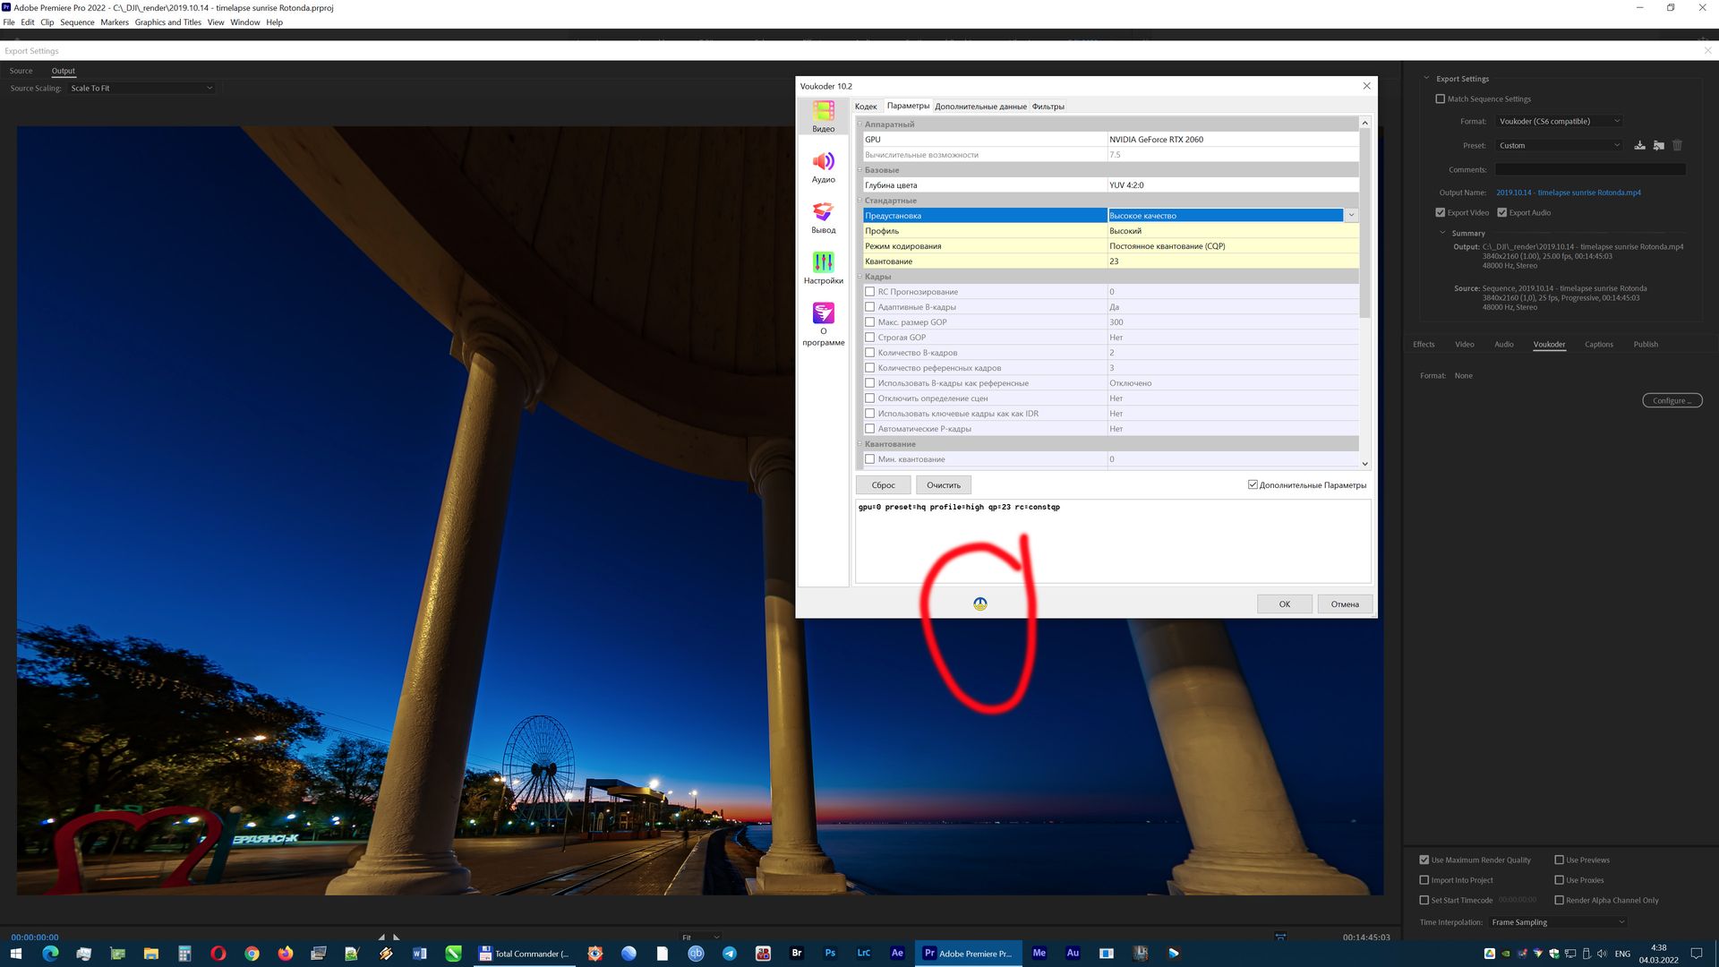This screenshot has height=967, width=1719.
Task: Open the Настройки sidebar icon
Action: click(x=823, y=268)
